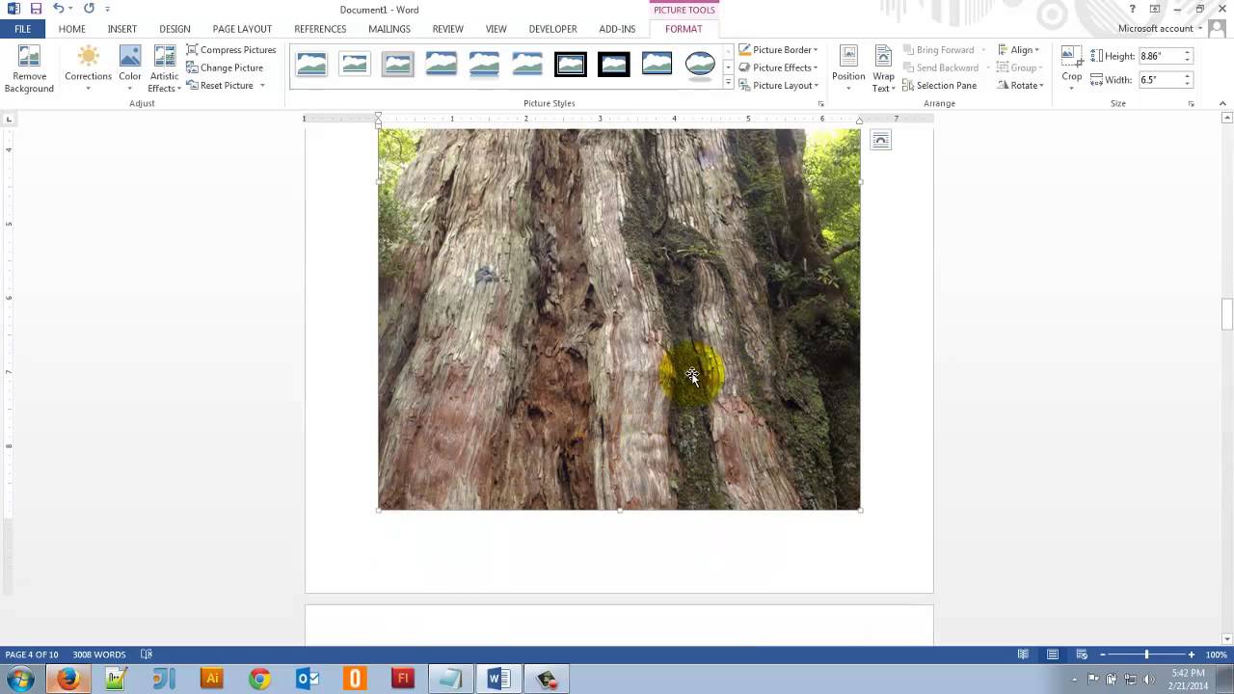Viewport: 1234px width, 694px height.
Task: Switch to Print Layout view
Action: click(1053, 654)
